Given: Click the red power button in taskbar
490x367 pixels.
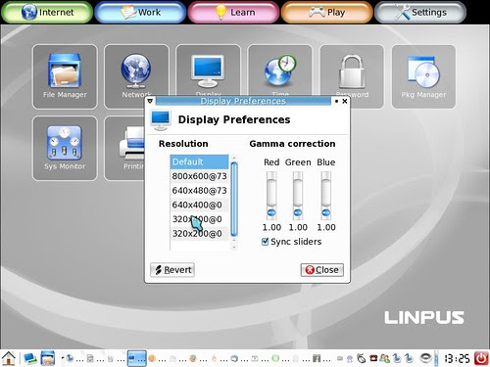Looking at the screenshot, I should click(481, 358).
